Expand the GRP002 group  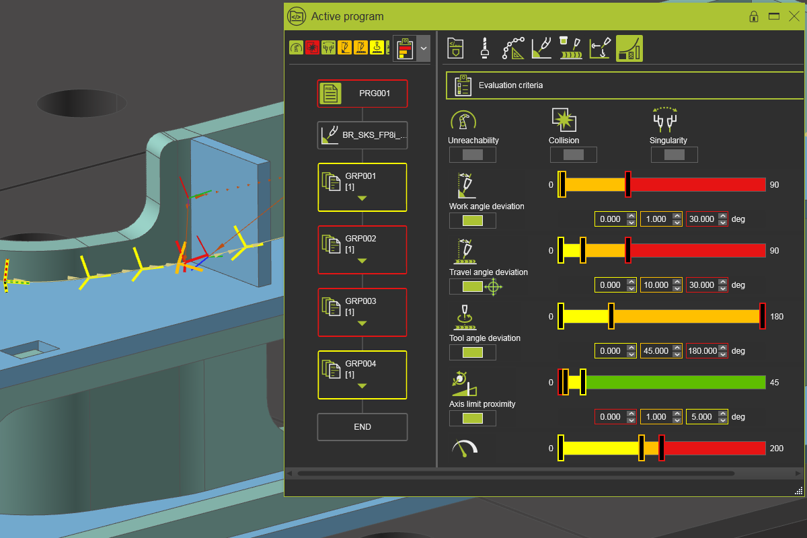coord(362,260)
